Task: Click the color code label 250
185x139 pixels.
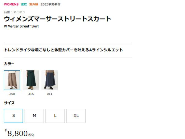Action: [x=12, y=94]
